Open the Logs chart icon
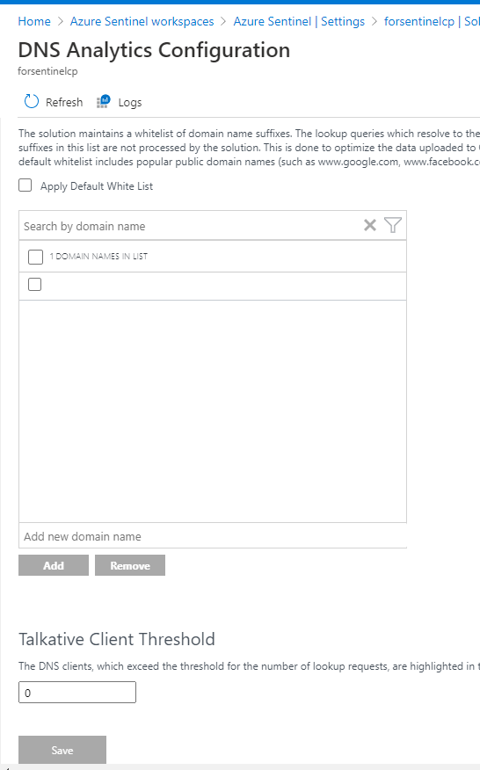The image size is (480, 770). pyautogui.click(x=103, y=101)
